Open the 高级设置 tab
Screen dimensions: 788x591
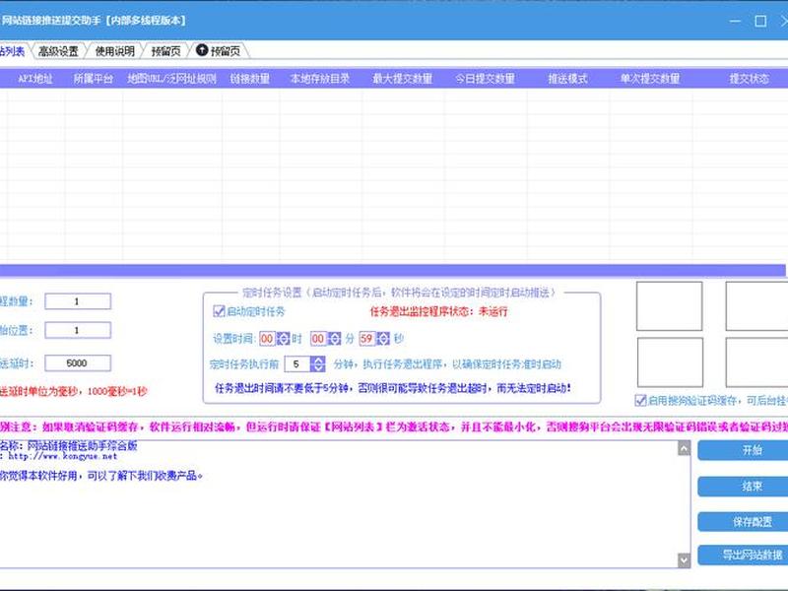(58, 51)
